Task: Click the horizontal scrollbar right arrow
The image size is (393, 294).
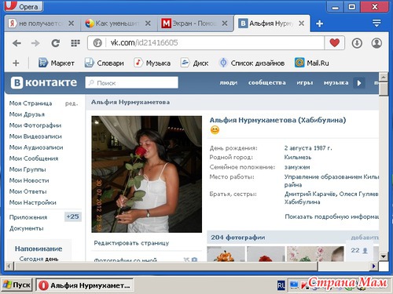Action: pos(373,266)
